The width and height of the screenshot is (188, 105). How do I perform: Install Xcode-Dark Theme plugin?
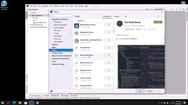109,55
